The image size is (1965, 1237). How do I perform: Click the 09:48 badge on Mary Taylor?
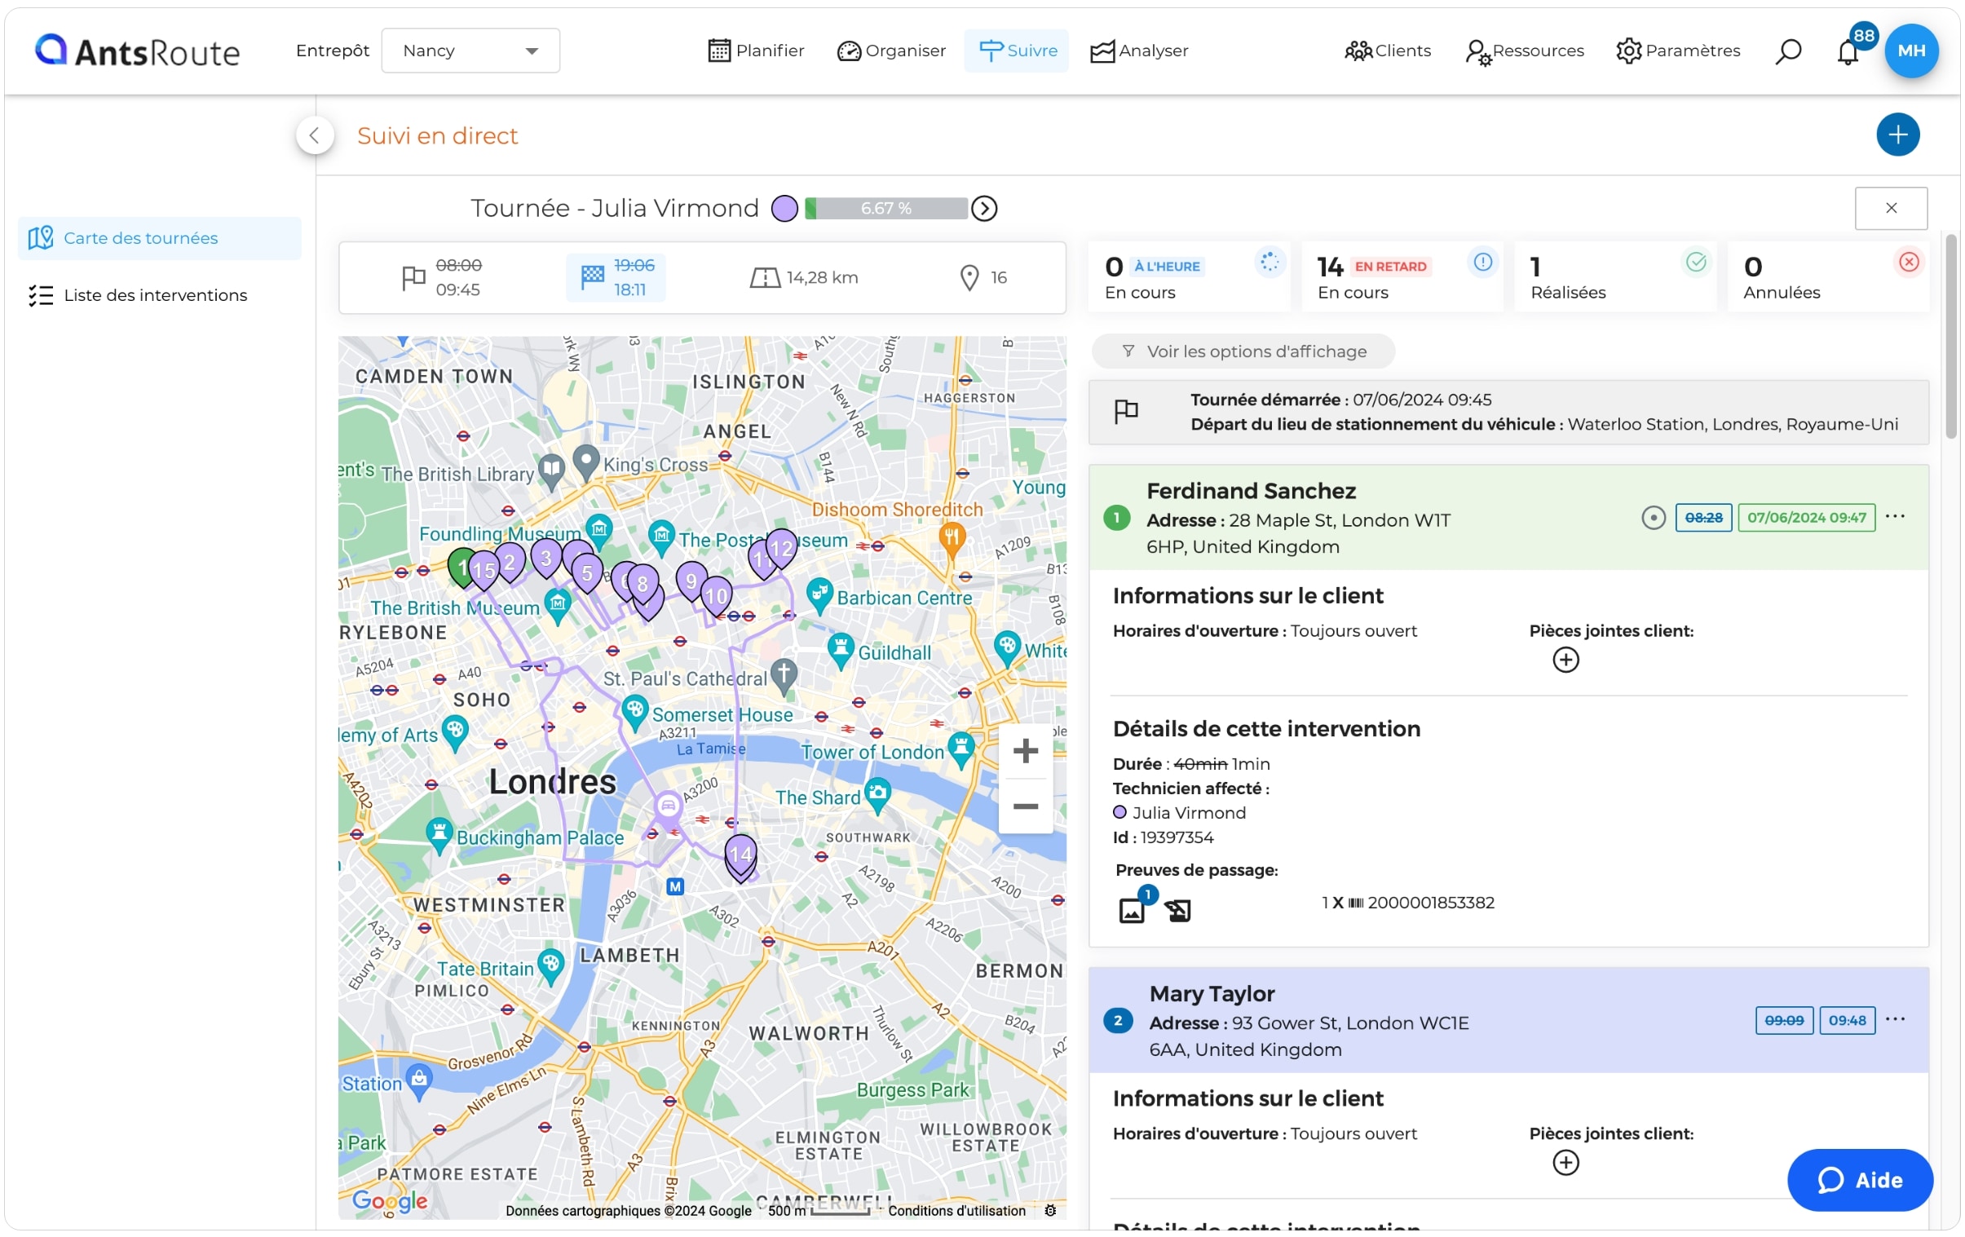[1847, 1020]
